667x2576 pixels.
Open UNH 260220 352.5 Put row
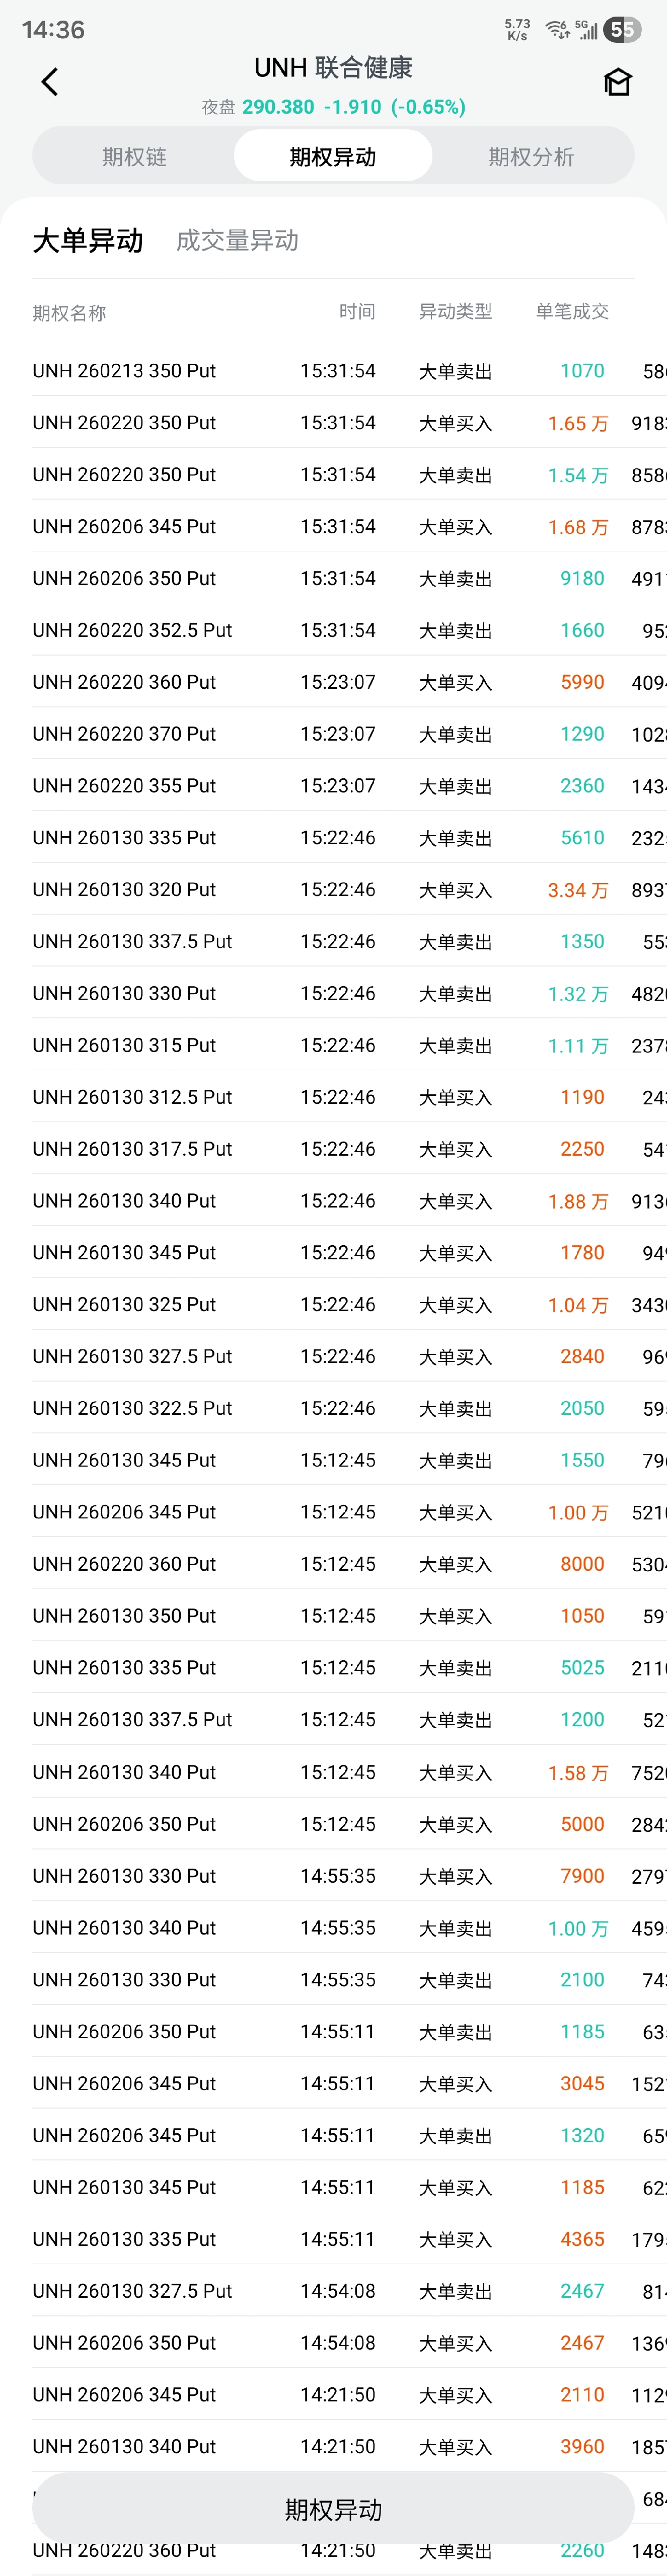coord(132,631)
